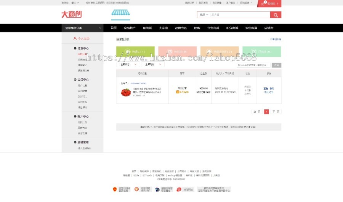Click the trusted-website circular badge in footer
Screen dimensions: 343x202
tap(143, 189)
